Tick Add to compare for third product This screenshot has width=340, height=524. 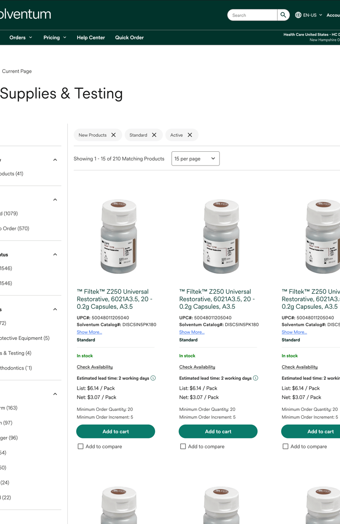coord(286,446)
